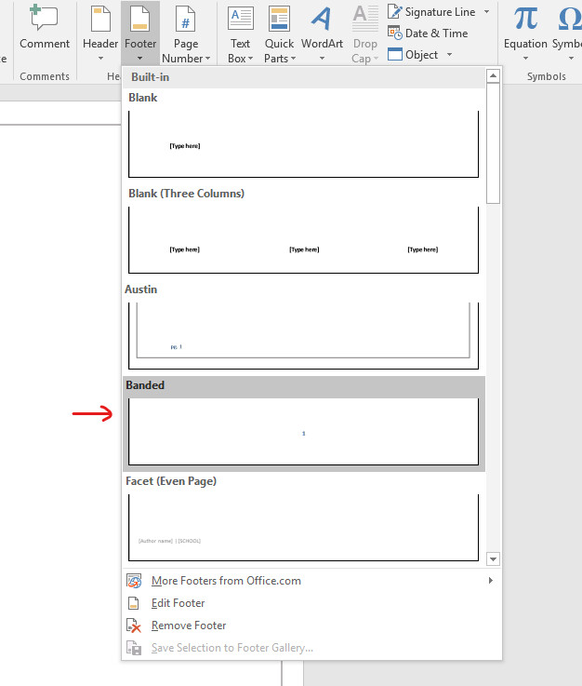Click the Comments group label
The image size is (582, 686).
pyautogui.click(x=45, y=76)
